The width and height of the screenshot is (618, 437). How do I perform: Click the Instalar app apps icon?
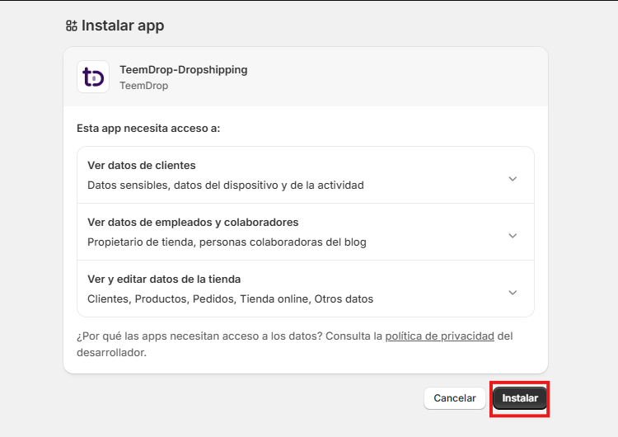[72, 26]
